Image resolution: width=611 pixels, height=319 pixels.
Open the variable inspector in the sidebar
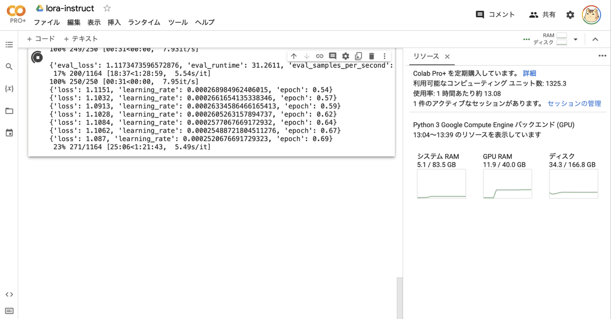click(9, 88)
